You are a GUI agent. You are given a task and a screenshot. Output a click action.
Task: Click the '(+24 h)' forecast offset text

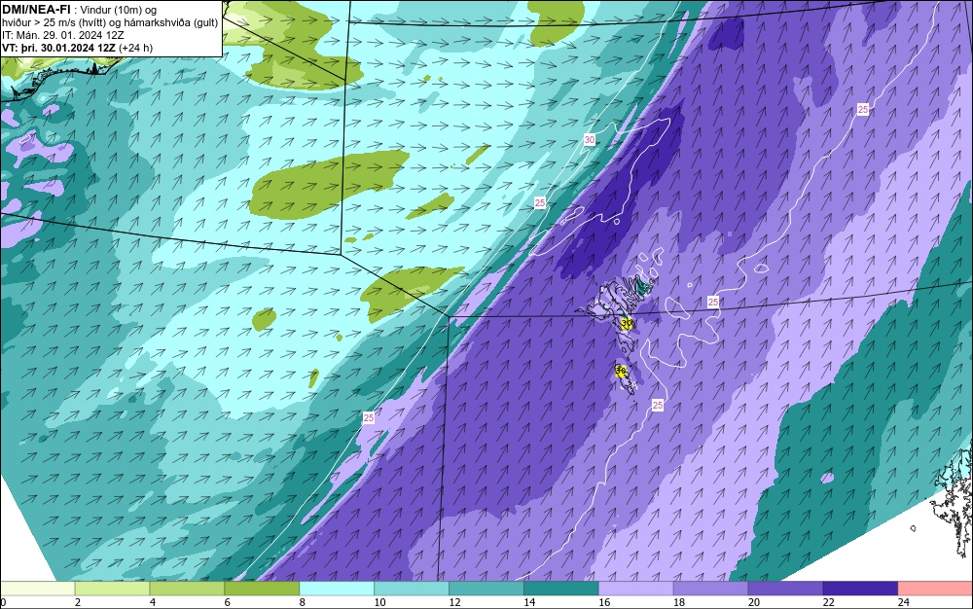pyautogui.click(x=136, y=48)
